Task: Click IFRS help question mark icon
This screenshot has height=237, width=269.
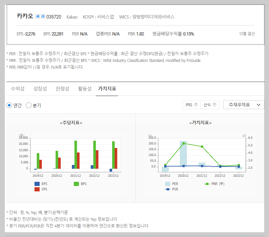Action: (x=196, y=105)
